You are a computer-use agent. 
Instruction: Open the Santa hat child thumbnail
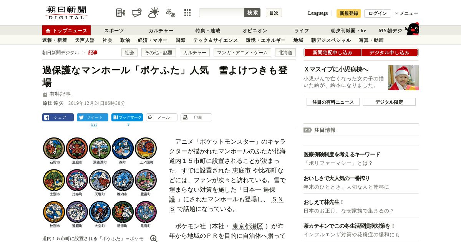point(403,78)
